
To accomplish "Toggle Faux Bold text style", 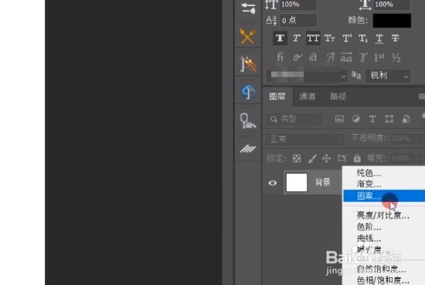I will [280, 38].
